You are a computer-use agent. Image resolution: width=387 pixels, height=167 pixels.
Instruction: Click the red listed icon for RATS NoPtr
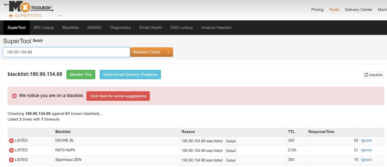pyautogui.click(x=11, y=150)
